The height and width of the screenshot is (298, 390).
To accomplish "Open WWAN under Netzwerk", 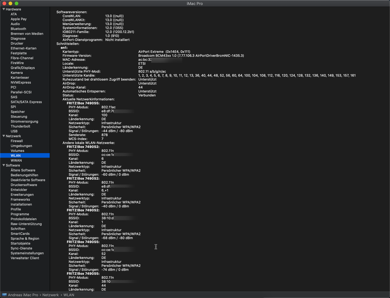I will click(x=16, y=160).
